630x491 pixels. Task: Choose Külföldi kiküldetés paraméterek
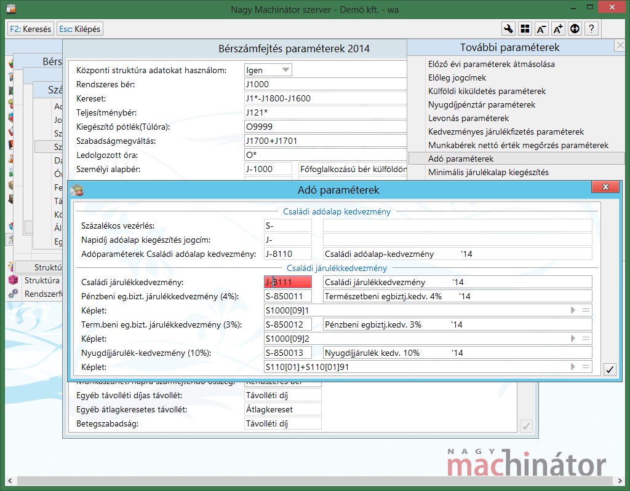487,91
